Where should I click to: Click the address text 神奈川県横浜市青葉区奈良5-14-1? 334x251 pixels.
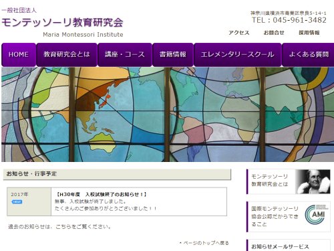point(289,13)
